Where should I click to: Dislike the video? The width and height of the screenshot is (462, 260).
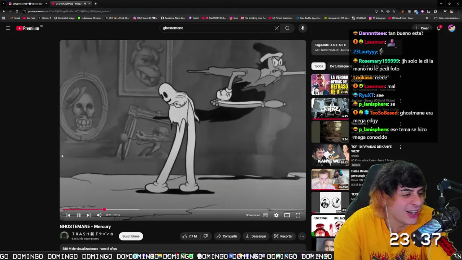(x=205, y=236)
